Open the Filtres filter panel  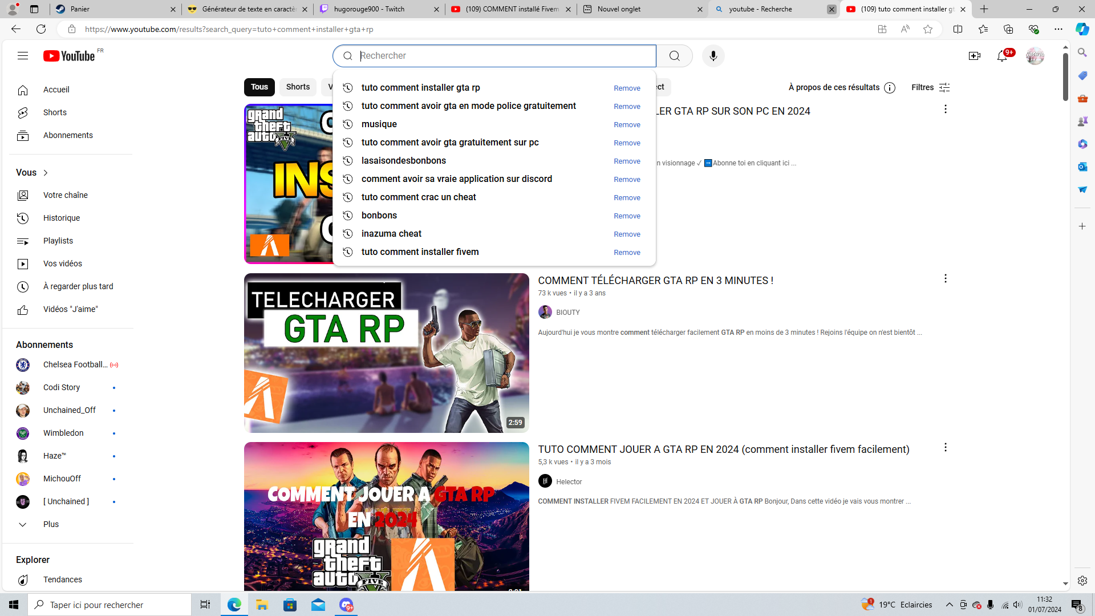click(x=930, y=88)
